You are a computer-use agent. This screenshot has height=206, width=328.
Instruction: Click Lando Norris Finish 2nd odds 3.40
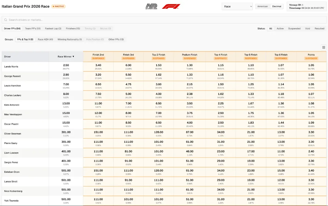[98, 67]
